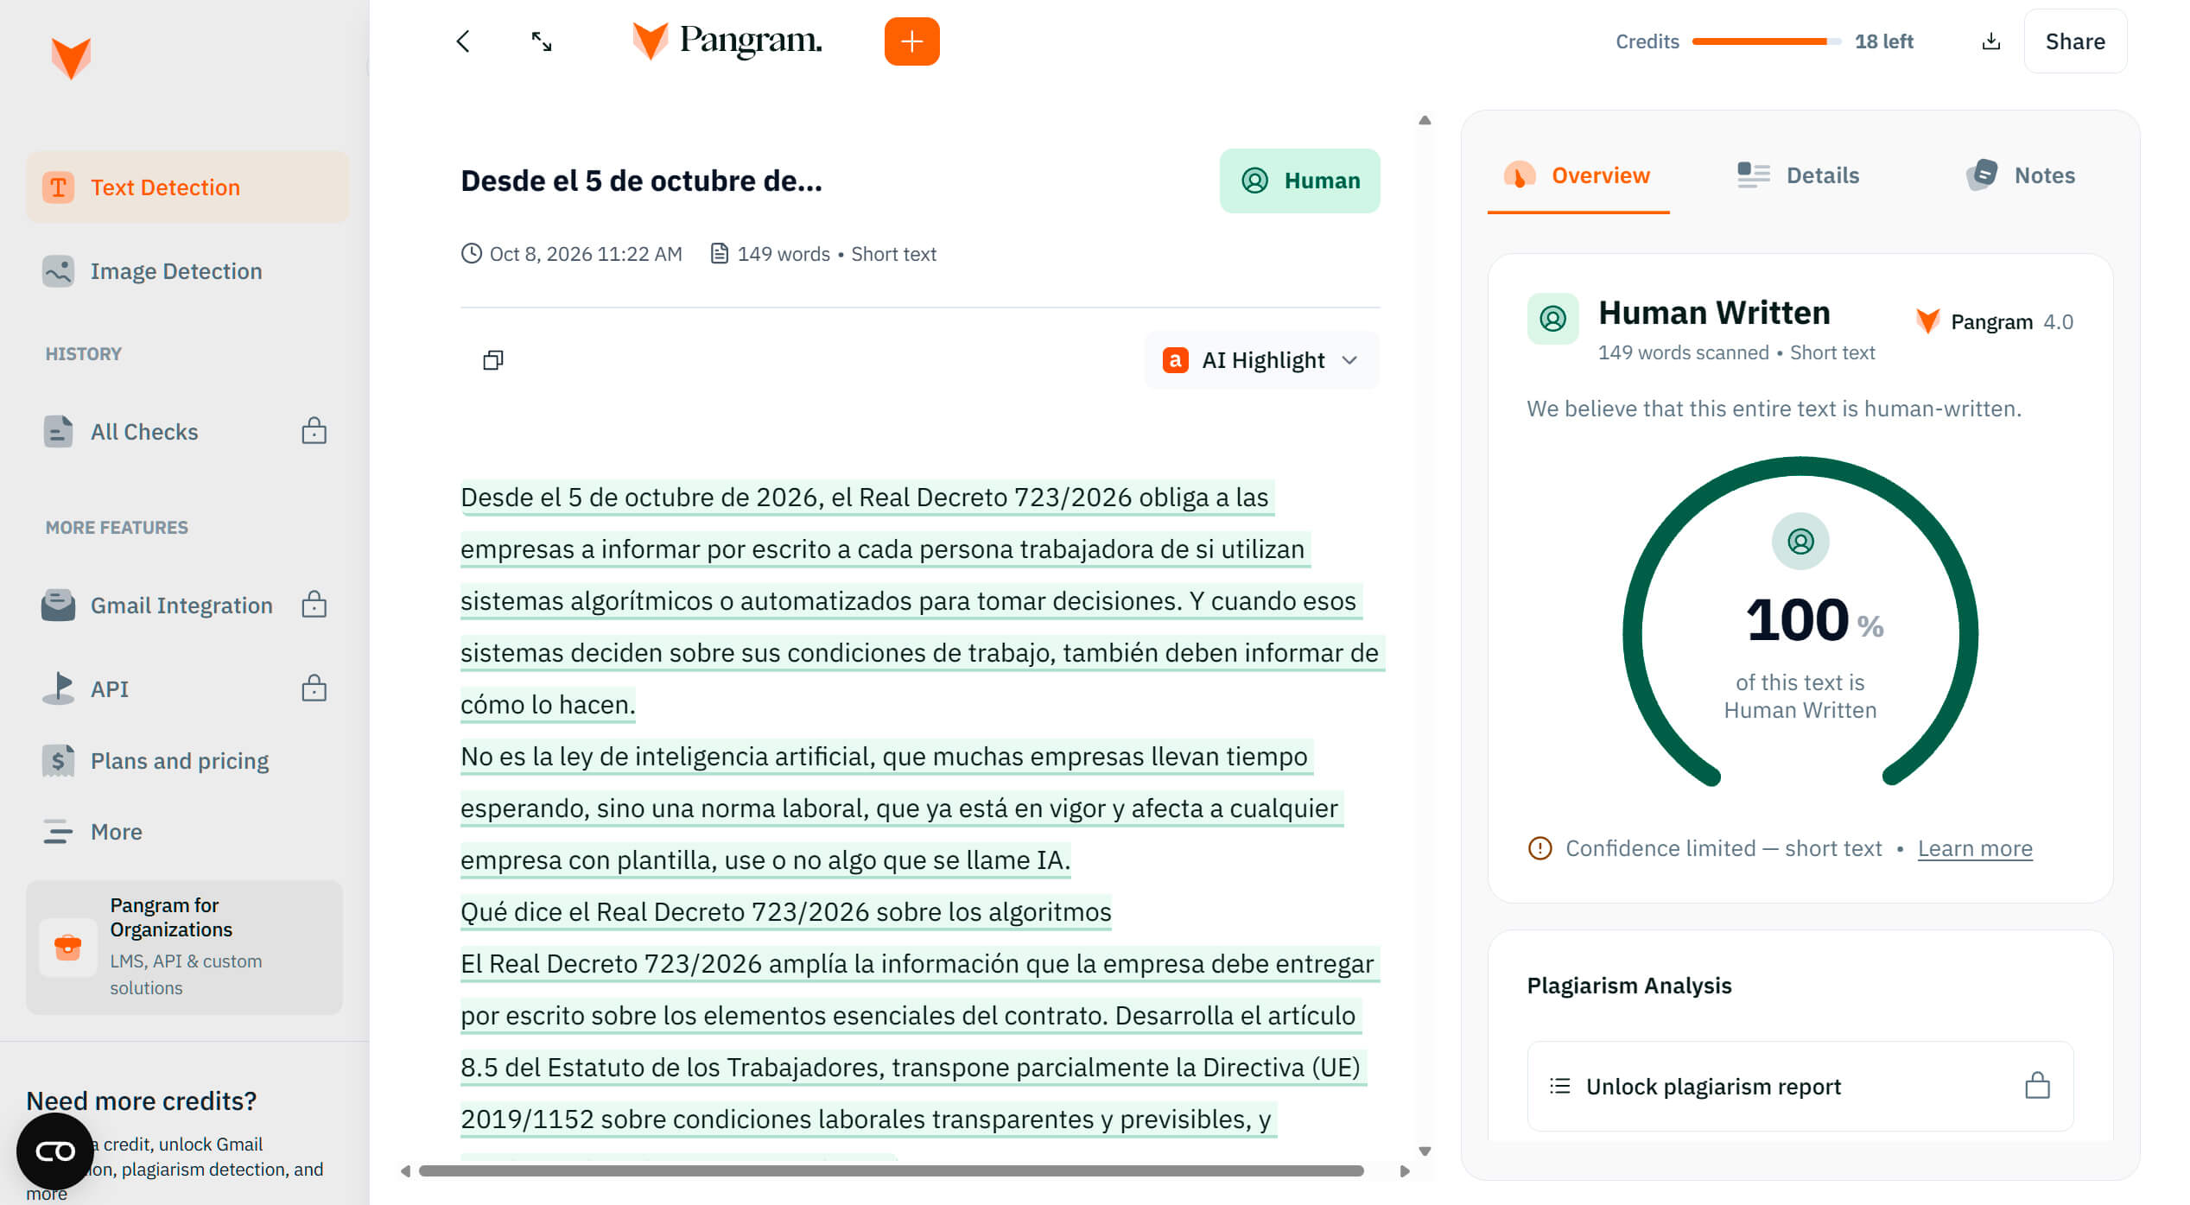Click the '149 words • Short text' label
2190x1205 pixels.
pyautogui.click(x=836, y=254)
